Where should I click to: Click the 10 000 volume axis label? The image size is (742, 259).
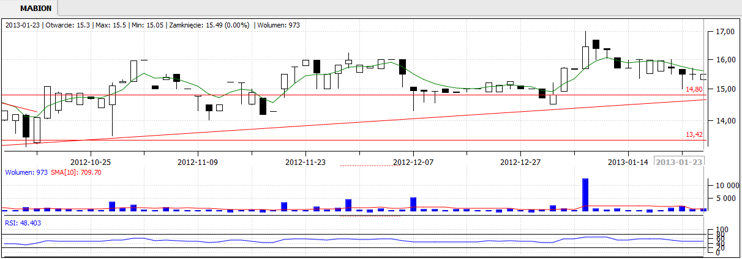tap(724, 185)
